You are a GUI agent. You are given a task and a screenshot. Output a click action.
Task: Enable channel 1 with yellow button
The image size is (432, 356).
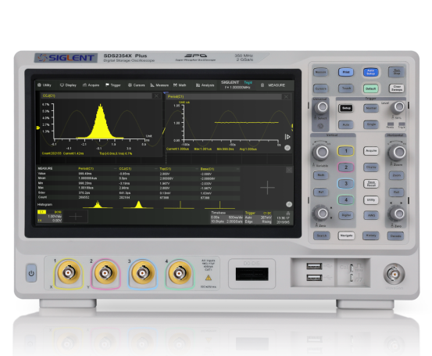click(346, 151)
